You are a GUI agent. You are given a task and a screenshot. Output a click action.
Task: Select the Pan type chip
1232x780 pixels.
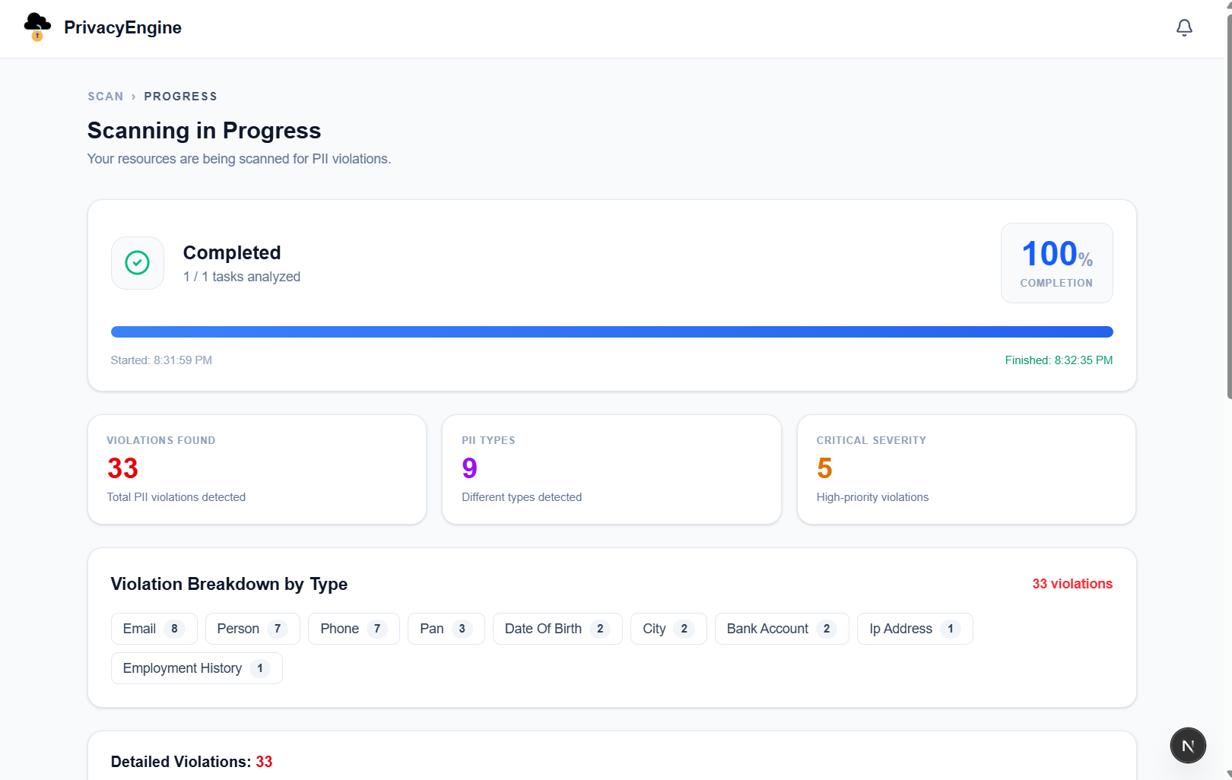pyautogui.click(x=446, y=629)
